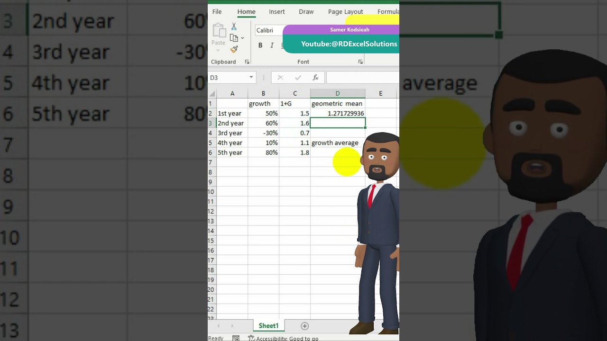Click the 'geometric mean' cell
Viewport: 607px width, 341px height.
coord(338,104)
